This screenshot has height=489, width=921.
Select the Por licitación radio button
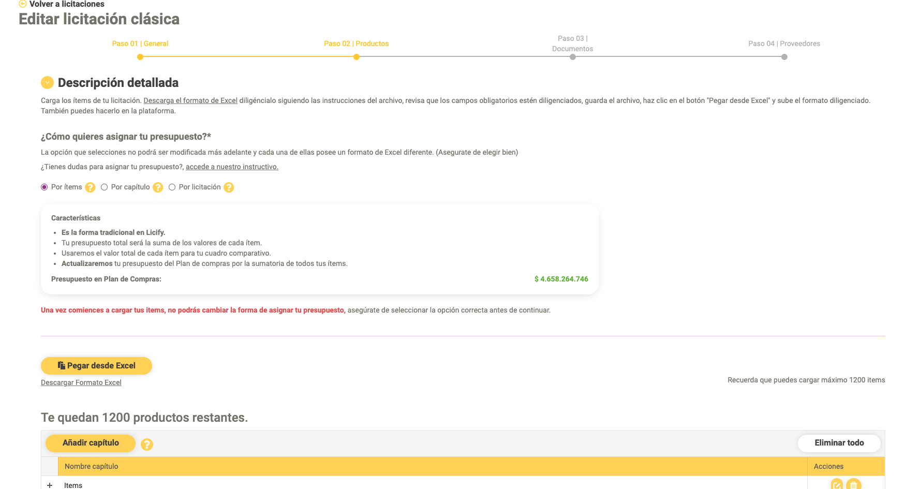(x=172, y=187)
